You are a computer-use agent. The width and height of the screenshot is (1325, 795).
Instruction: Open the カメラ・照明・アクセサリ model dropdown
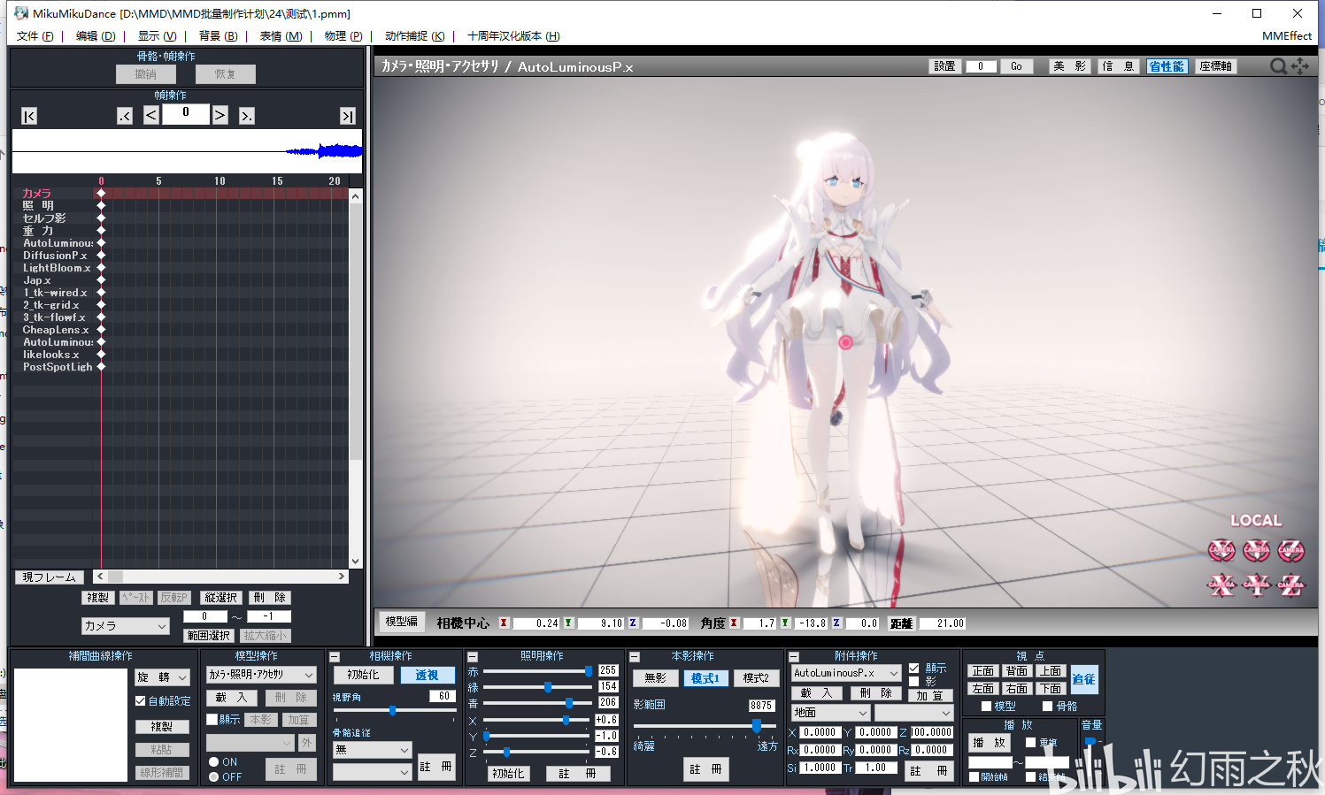(260, 674)
